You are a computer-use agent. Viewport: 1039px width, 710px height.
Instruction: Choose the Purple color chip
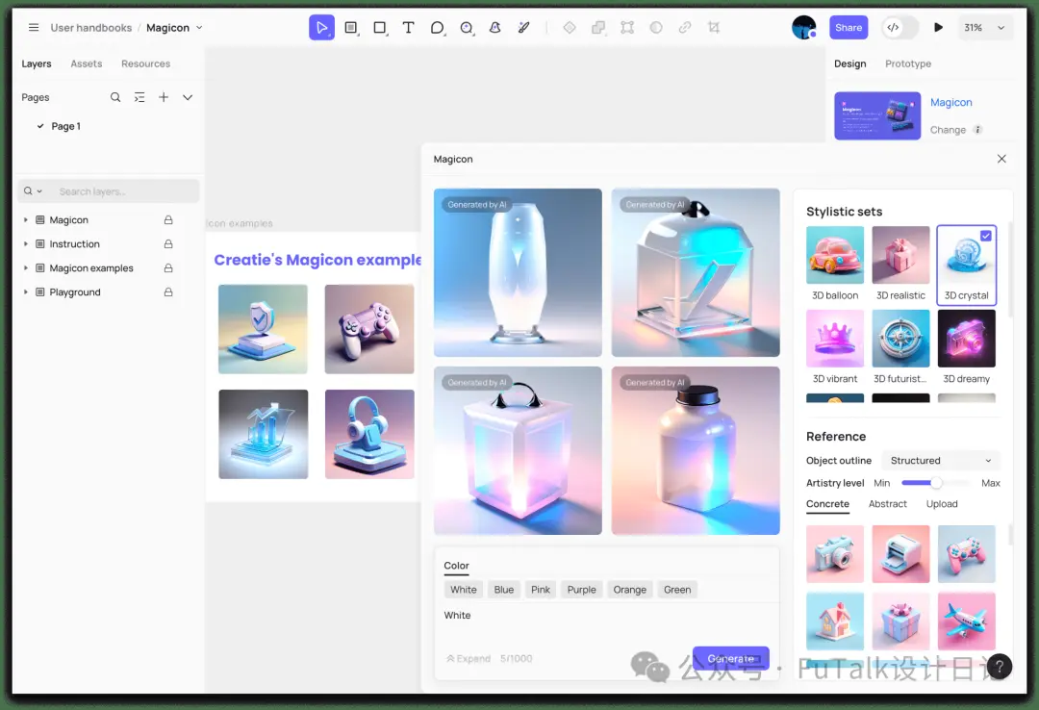581,590
